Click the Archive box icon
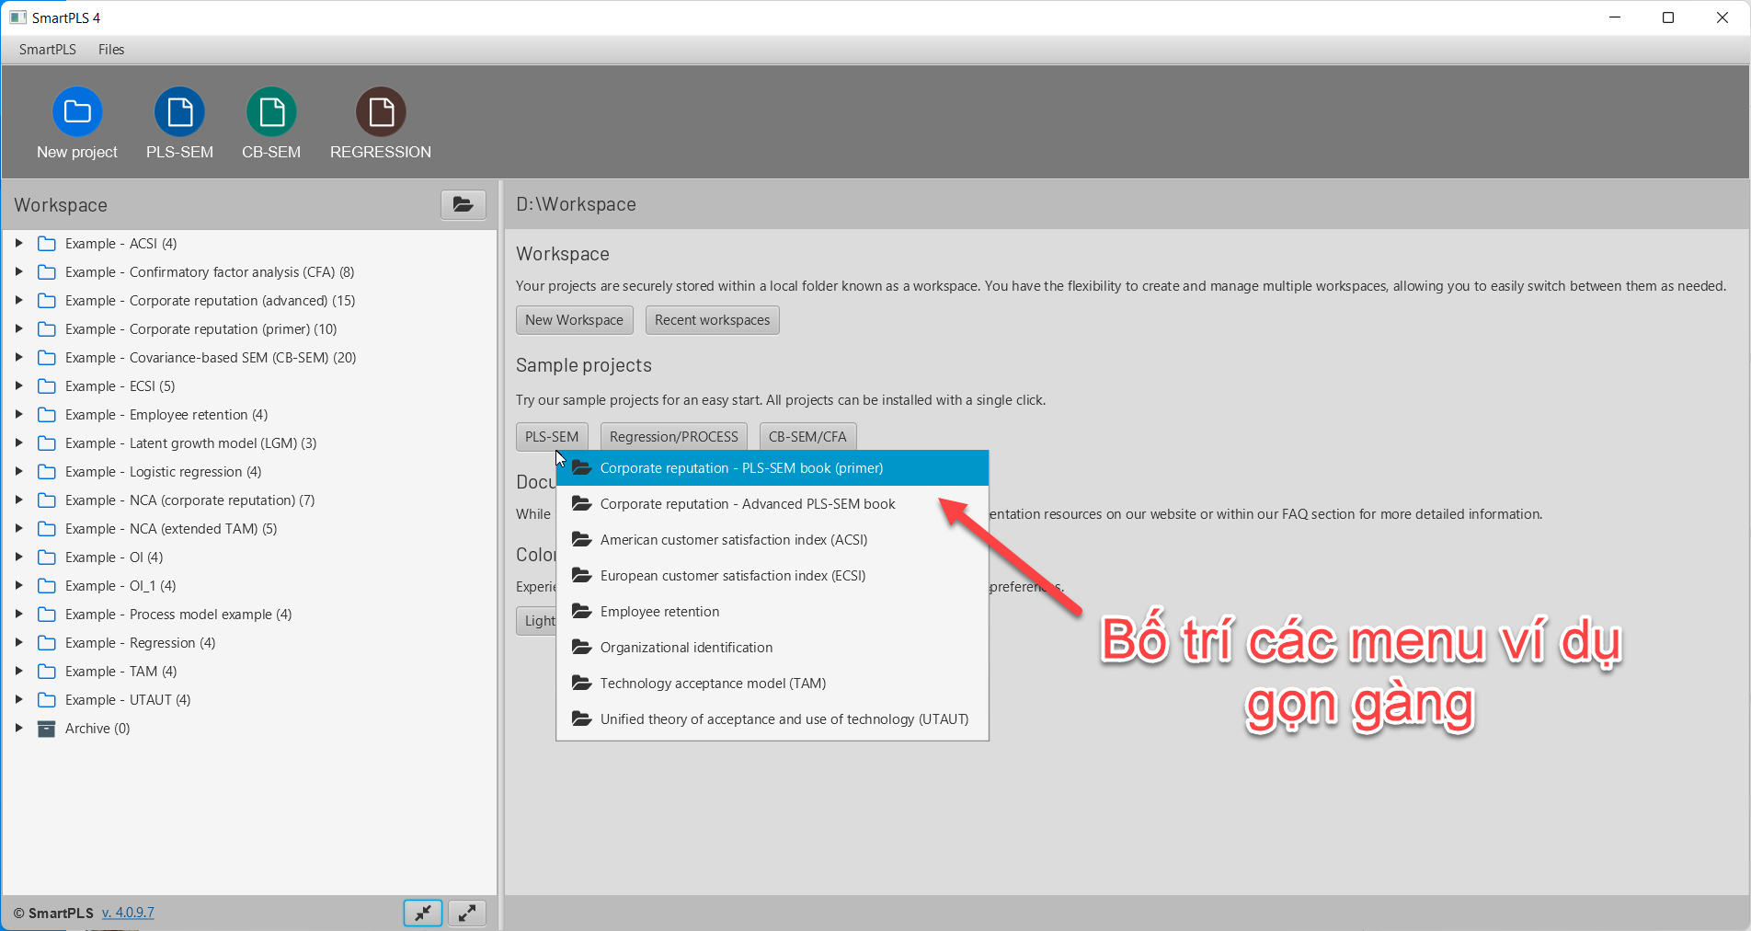Viewport: 1751px width, 931px height. [47, 729]
